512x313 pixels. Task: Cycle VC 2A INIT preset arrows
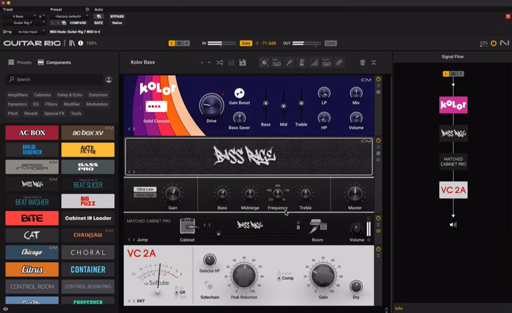coord(131,301)
